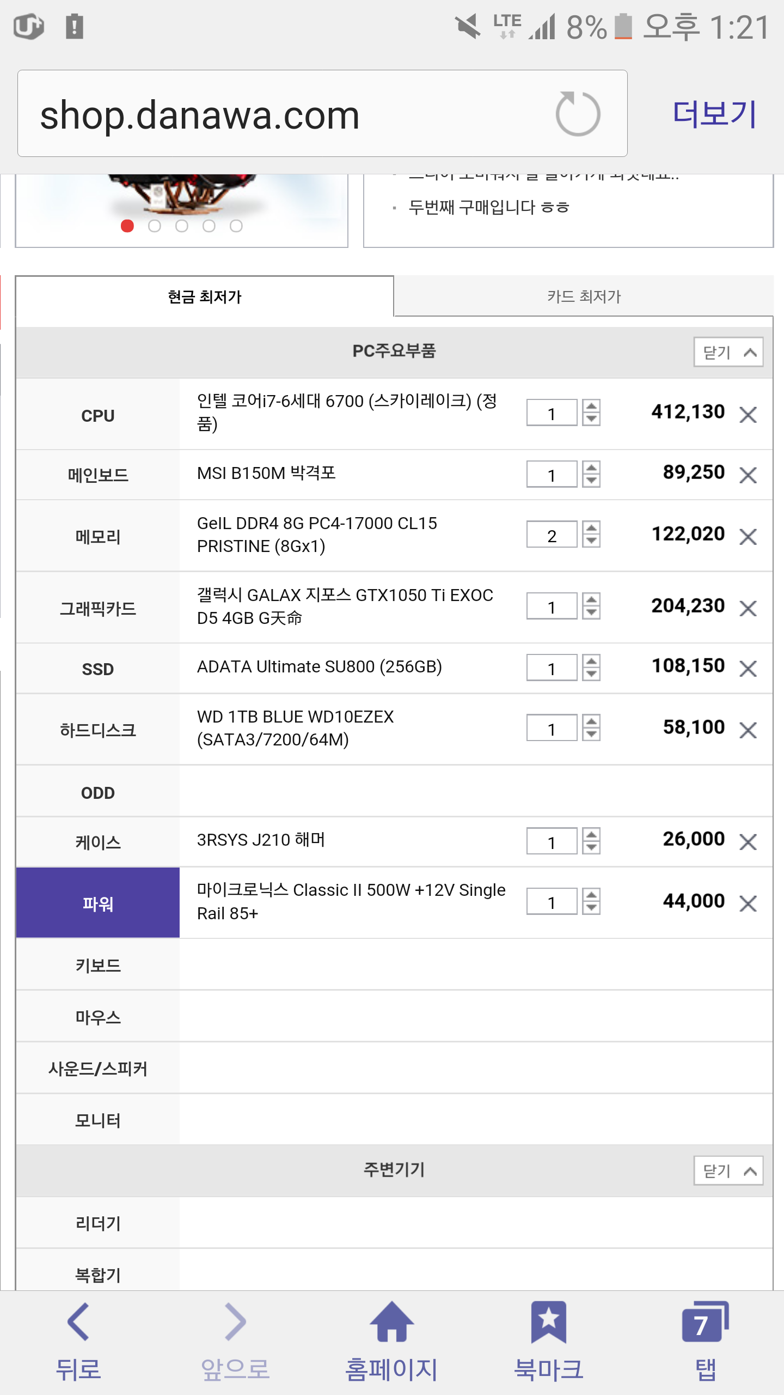This screenshot has height=1395, width=784.
Task: Open the tabs icon showing 7
Action: 705,1323
